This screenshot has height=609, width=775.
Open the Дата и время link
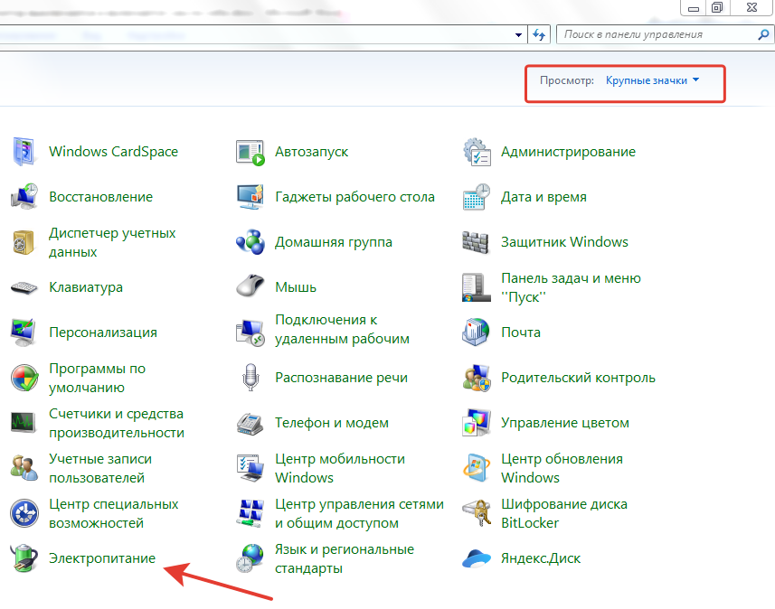pos(543,197)
